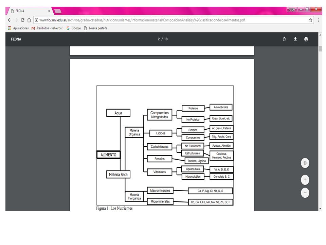Rotate the PDF clockwise
Screen dimensions: 326x245
pyautogui.click(x=285, y=39)
